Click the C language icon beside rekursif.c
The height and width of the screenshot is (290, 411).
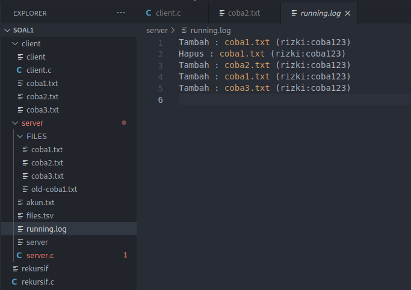[14, 282]
